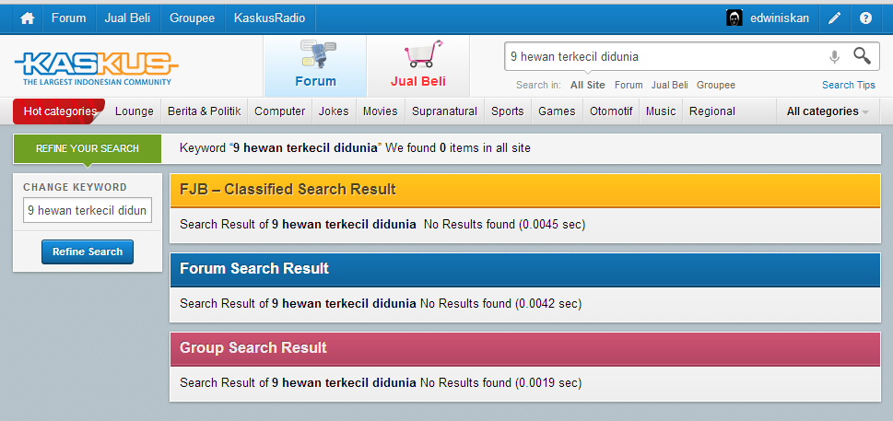The width and height of the screenshot is (893, 421).
Task: Open the Forum top navigation link
Action: (x=69, y=18)
